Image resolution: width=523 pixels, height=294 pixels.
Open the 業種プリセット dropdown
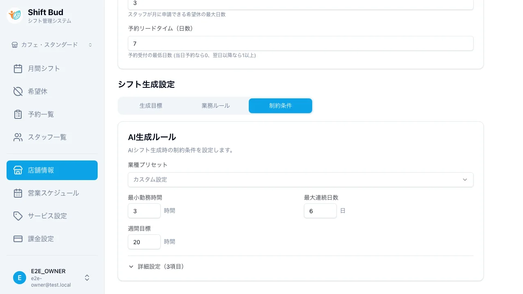[x=301, y=180]
